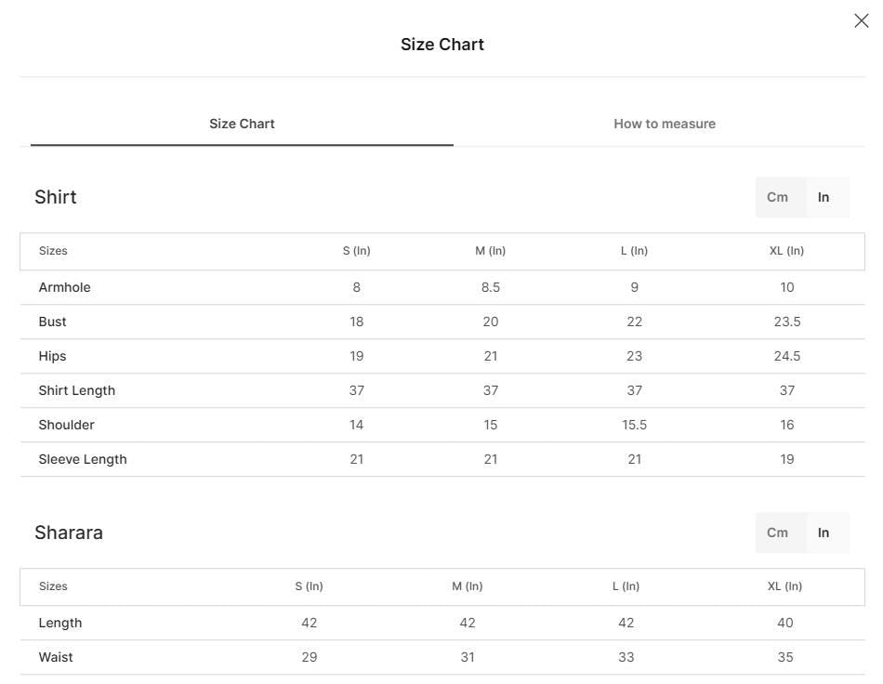Click the Shirt S (In) column header
The image size is (883, 684).
coord(357,251)
